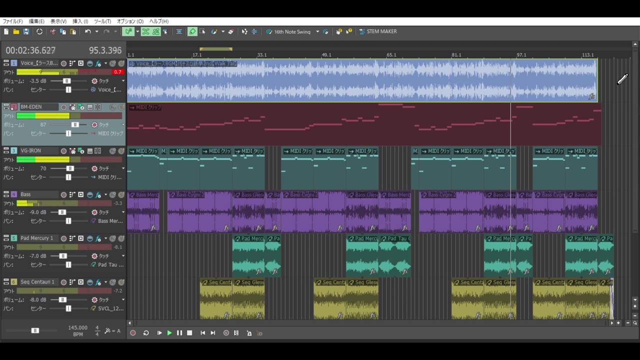Open the ファイル(F) menu
Viewport: 640px width, 360px height.
point(12,21)
